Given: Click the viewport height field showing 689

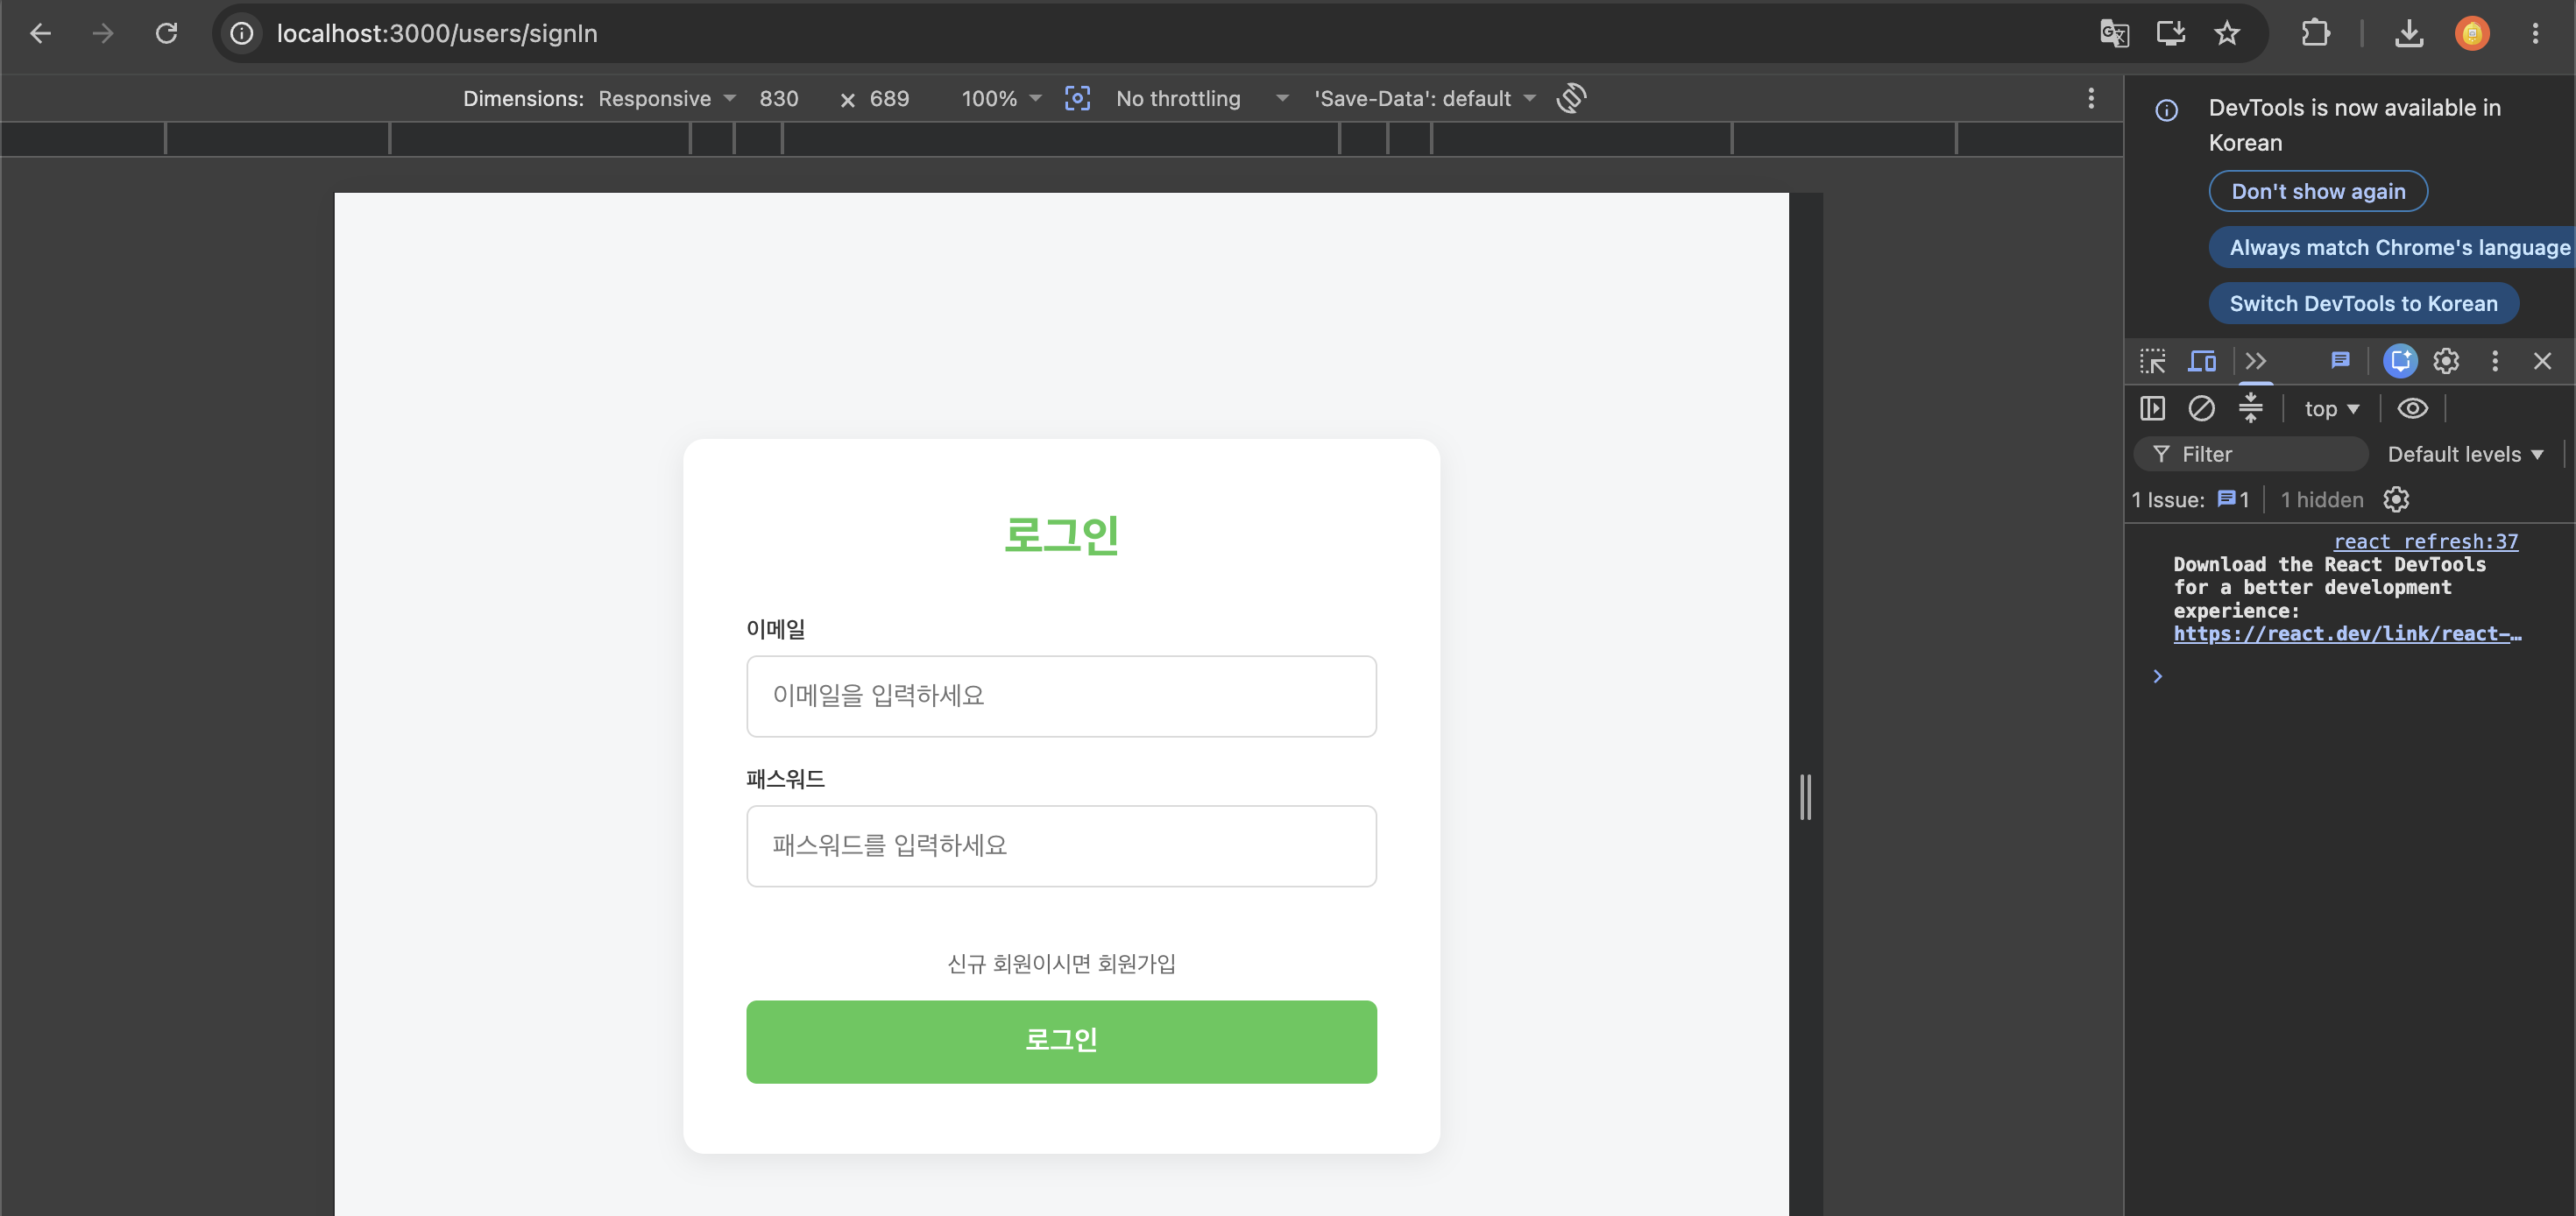Looking at the screenshot, I should (x=889, y=98).
